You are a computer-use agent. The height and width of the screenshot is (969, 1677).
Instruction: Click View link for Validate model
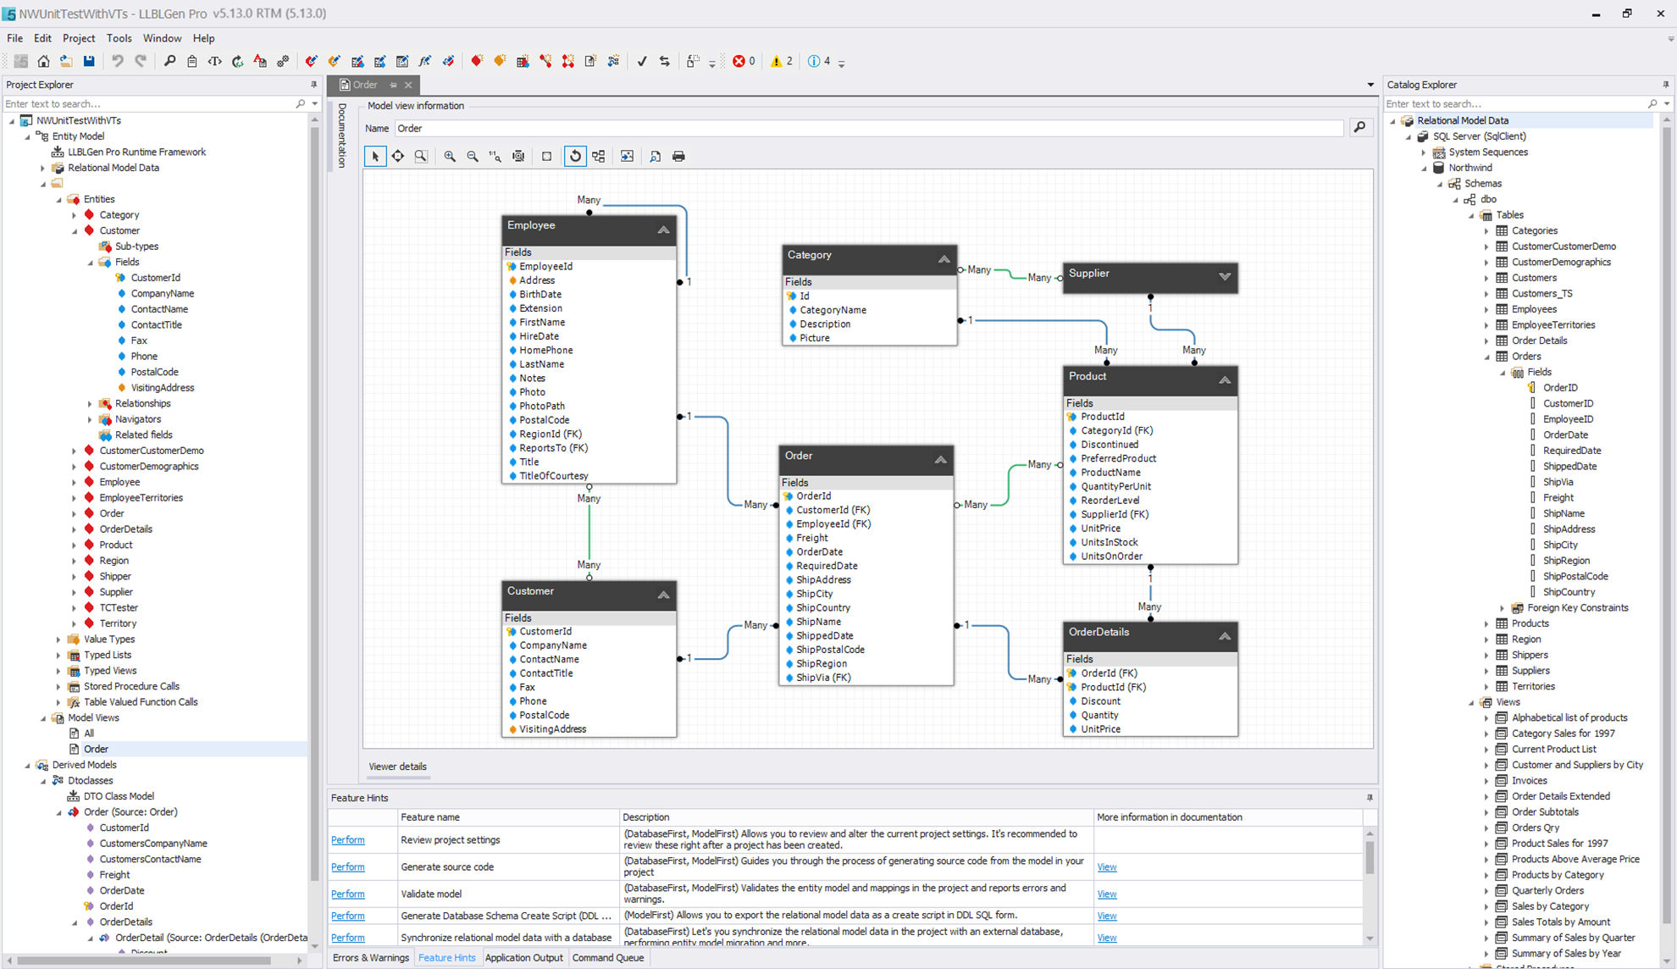click(1106, 894)
